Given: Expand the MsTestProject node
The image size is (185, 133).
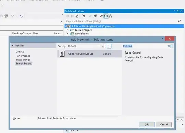Looking at the screenshot, I should [67, 30].
